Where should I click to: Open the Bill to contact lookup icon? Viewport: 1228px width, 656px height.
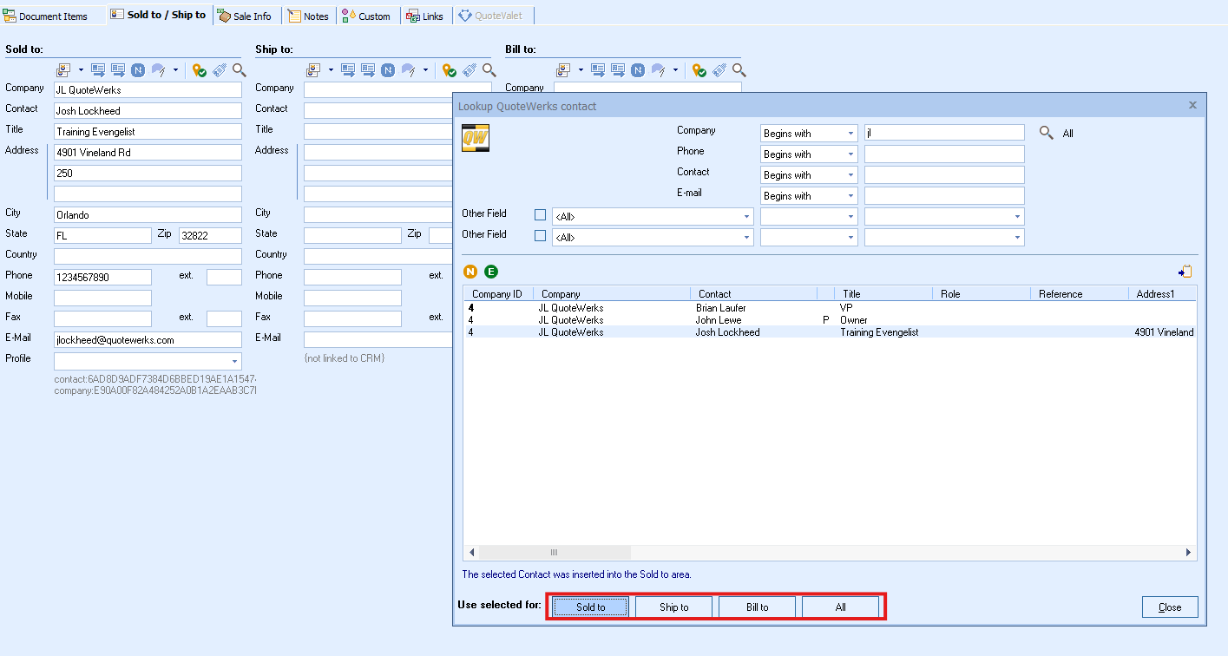(565, 70)
